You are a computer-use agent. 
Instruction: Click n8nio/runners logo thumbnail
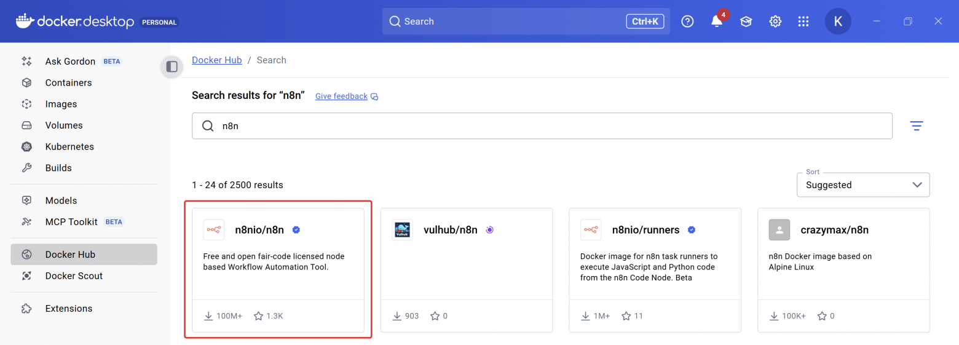(591, 230)
